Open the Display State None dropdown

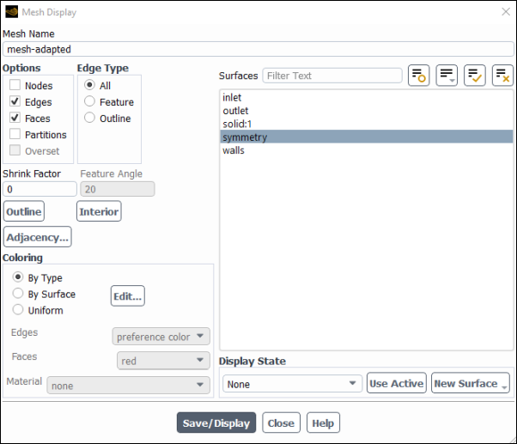point(292,384)
